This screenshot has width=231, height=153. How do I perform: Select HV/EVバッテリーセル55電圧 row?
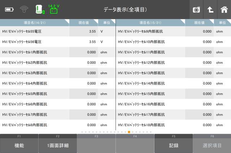coord(58,31)
